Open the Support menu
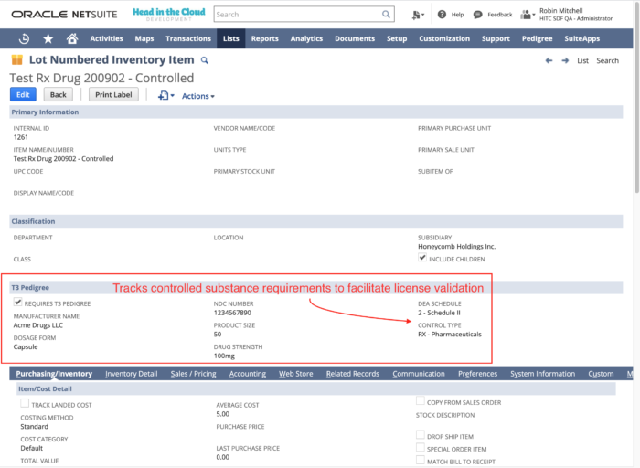Viewport: 640px width, 468px height. [496, 38]
